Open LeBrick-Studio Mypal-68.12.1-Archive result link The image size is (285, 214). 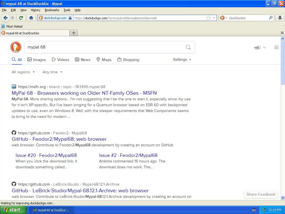coord(80,191)
